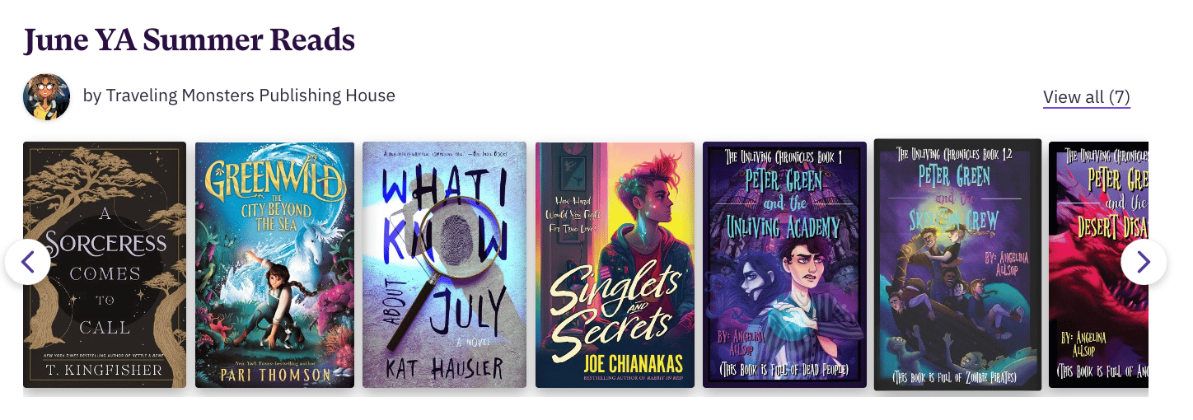
Task: Click the left carousel arrow button
Action: (28, 262)
